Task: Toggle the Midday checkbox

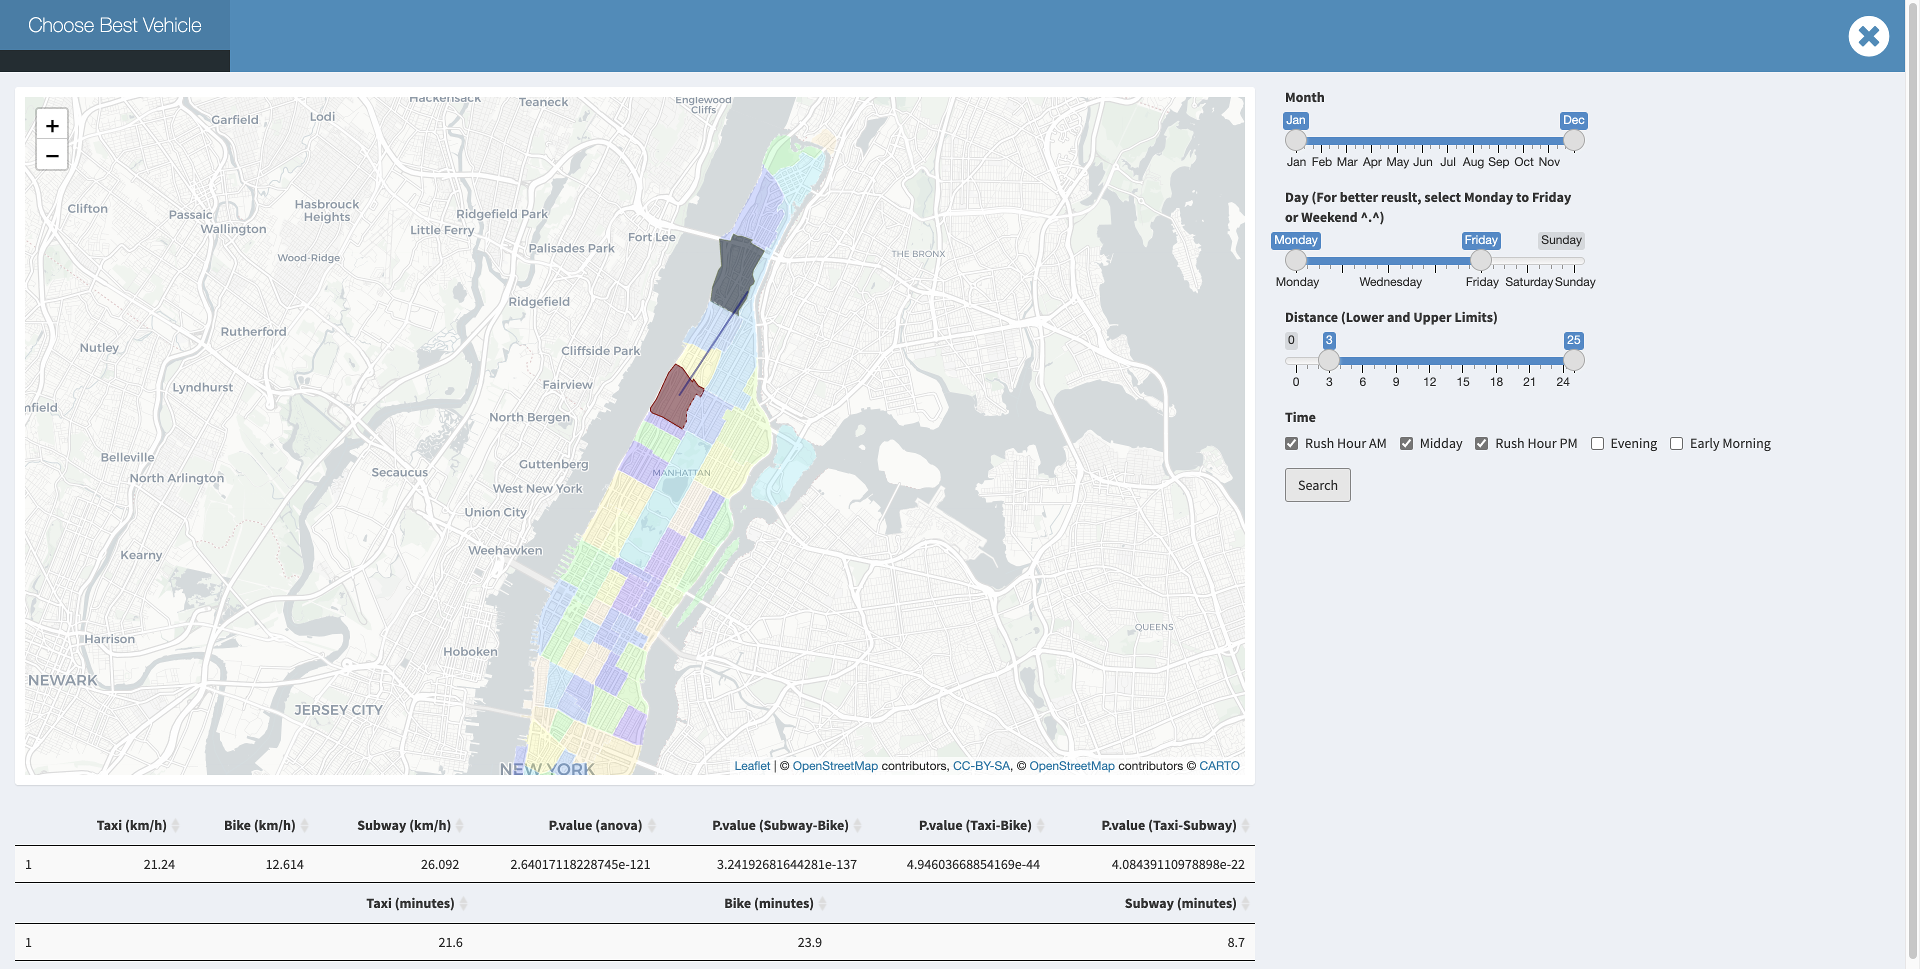Action: 1406,443
